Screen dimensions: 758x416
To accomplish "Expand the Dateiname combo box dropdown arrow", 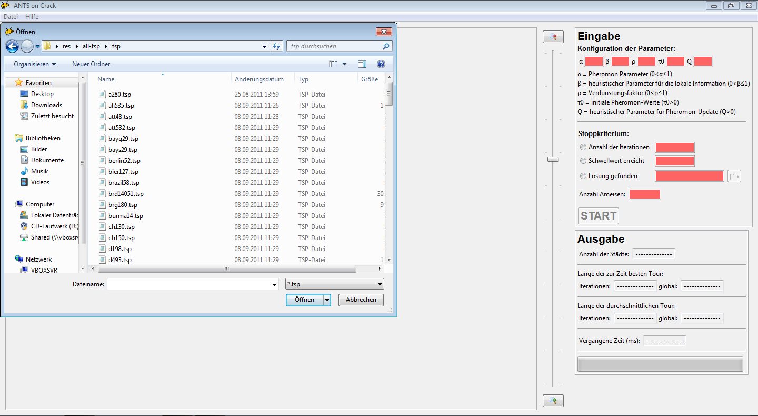I will coord(274,285).
